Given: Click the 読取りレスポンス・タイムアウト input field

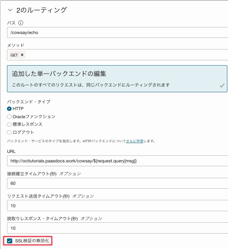Looking at the screenshot, I should point(117,228).
